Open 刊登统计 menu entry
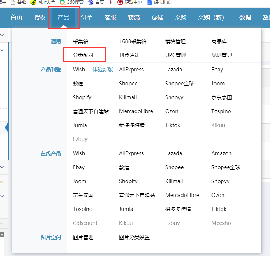Image resolution: width=270 pixels, height=256 pixels. point(129,55)
